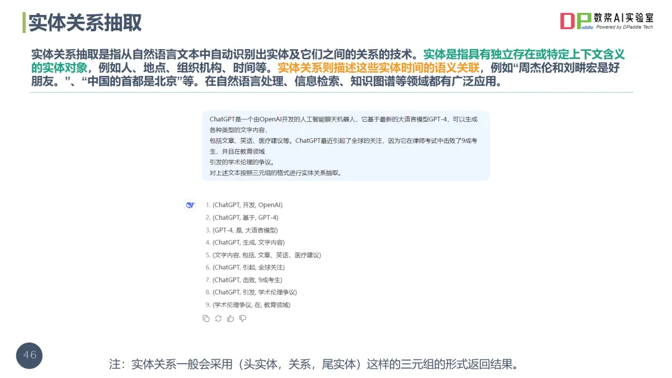Click the slide title 实体关系抽取

[85, 22]
